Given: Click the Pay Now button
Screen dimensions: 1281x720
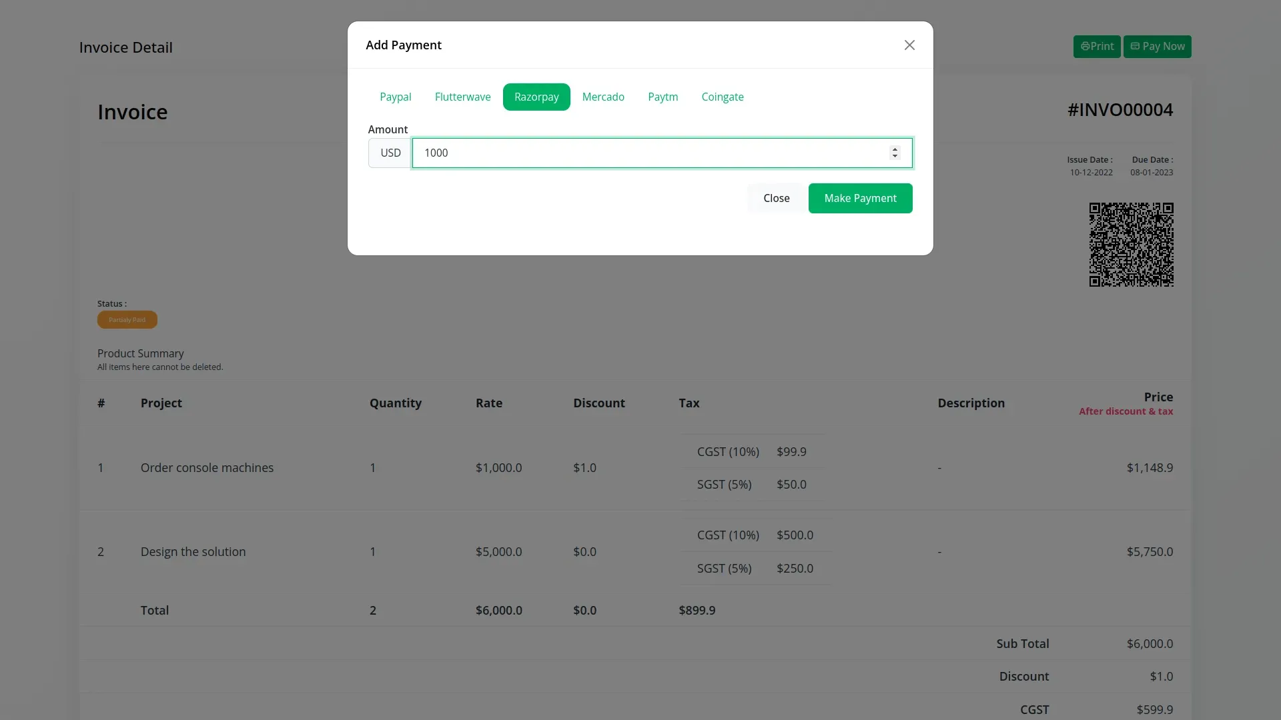Looking at the screenshot, I should [x=1156, y=47].
